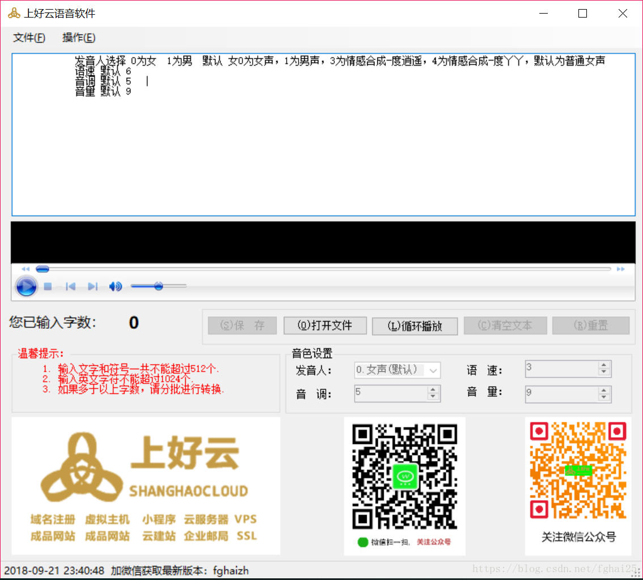Open the 操作(E) menu
643x580 pixels.
79,38
